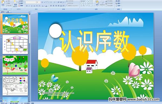Click the Replace icon in the editing group
Screen dimensions: 162x104
(x=118, y=3)
